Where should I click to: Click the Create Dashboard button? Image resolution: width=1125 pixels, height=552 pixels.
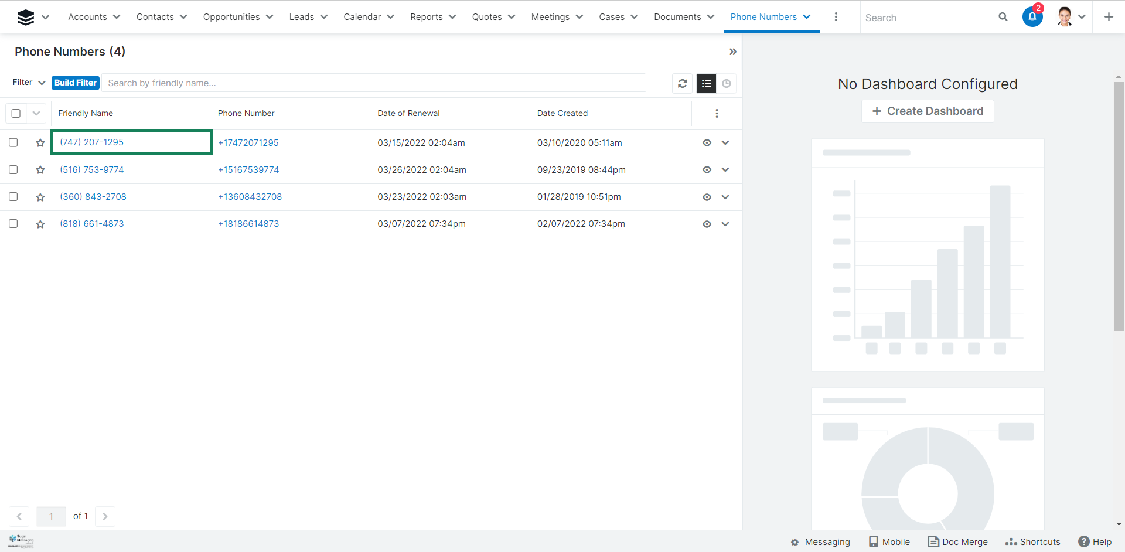point(928,111)
